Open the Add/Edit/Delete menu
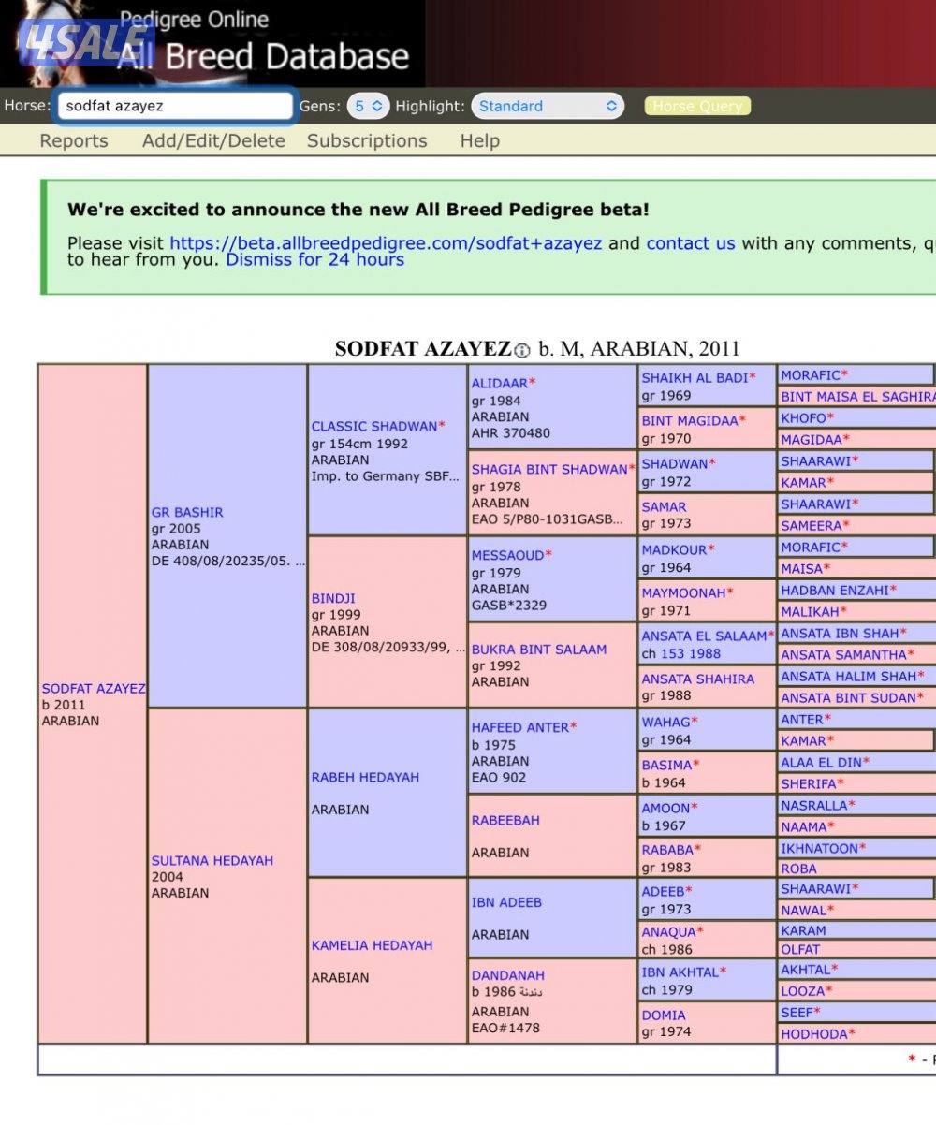936x1125 pixels. pos(213,140)
